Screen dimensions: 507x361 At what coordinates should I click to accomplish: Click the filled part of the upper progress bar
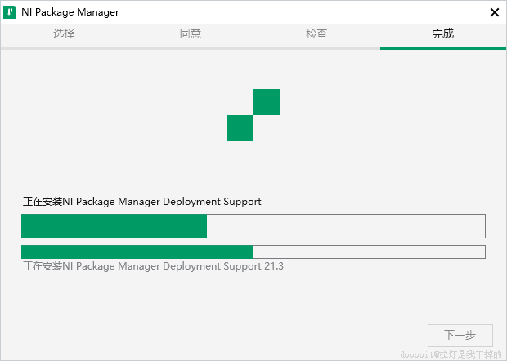tap(114, 226)
